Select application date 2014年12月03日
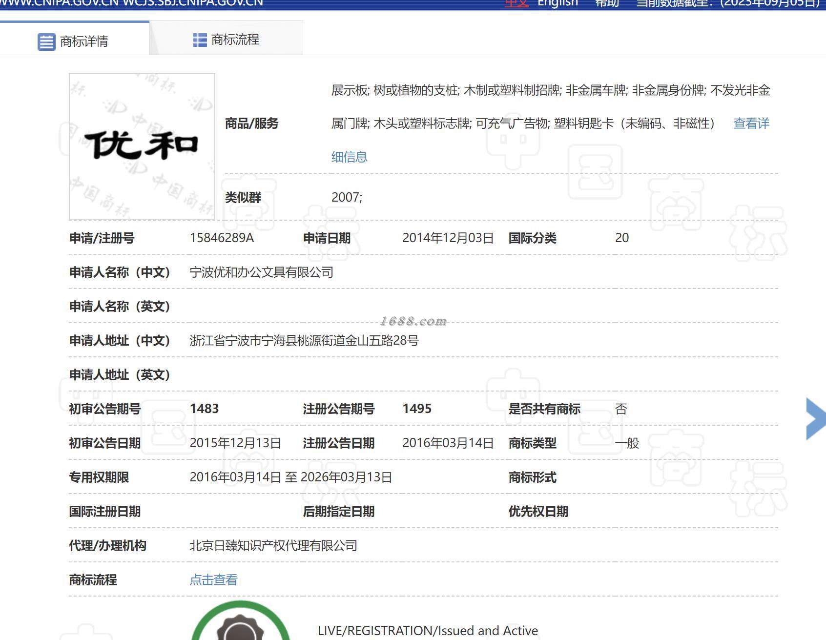The width and height of the screenshot is (826, 640). pos(448,238)
